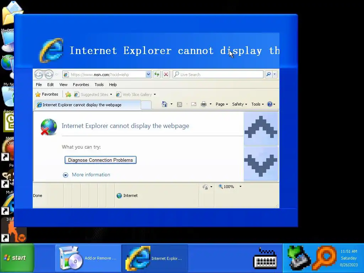364x273 pixels.
Task: Expand the zoom level dropdown arrow
Action: click(241, 187)
